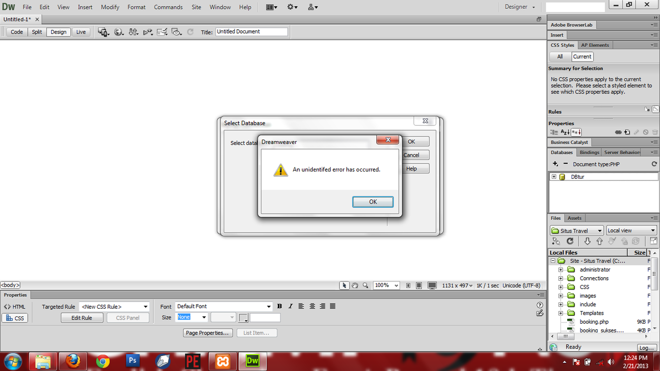Open the Font dropdown
This screenshot has height=371, width=660.
pyautogui.click(x=223, y=306)
